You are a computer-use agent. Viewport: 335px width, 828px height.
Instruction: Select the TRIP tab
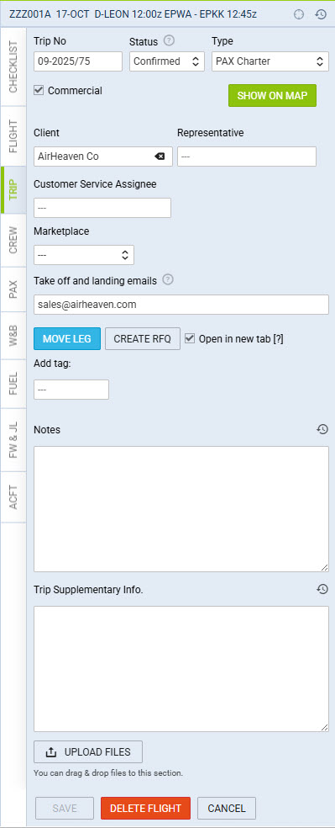(13, 189)
